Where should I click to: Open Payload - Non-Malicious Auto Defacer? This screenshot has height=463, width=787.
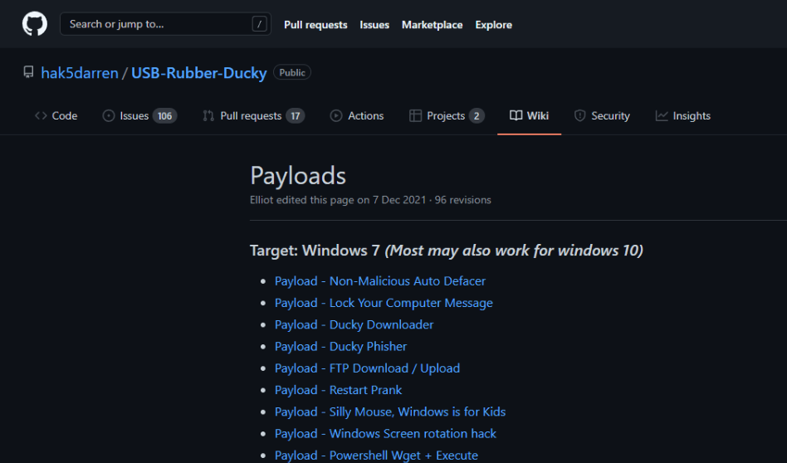tap(380, 281)
